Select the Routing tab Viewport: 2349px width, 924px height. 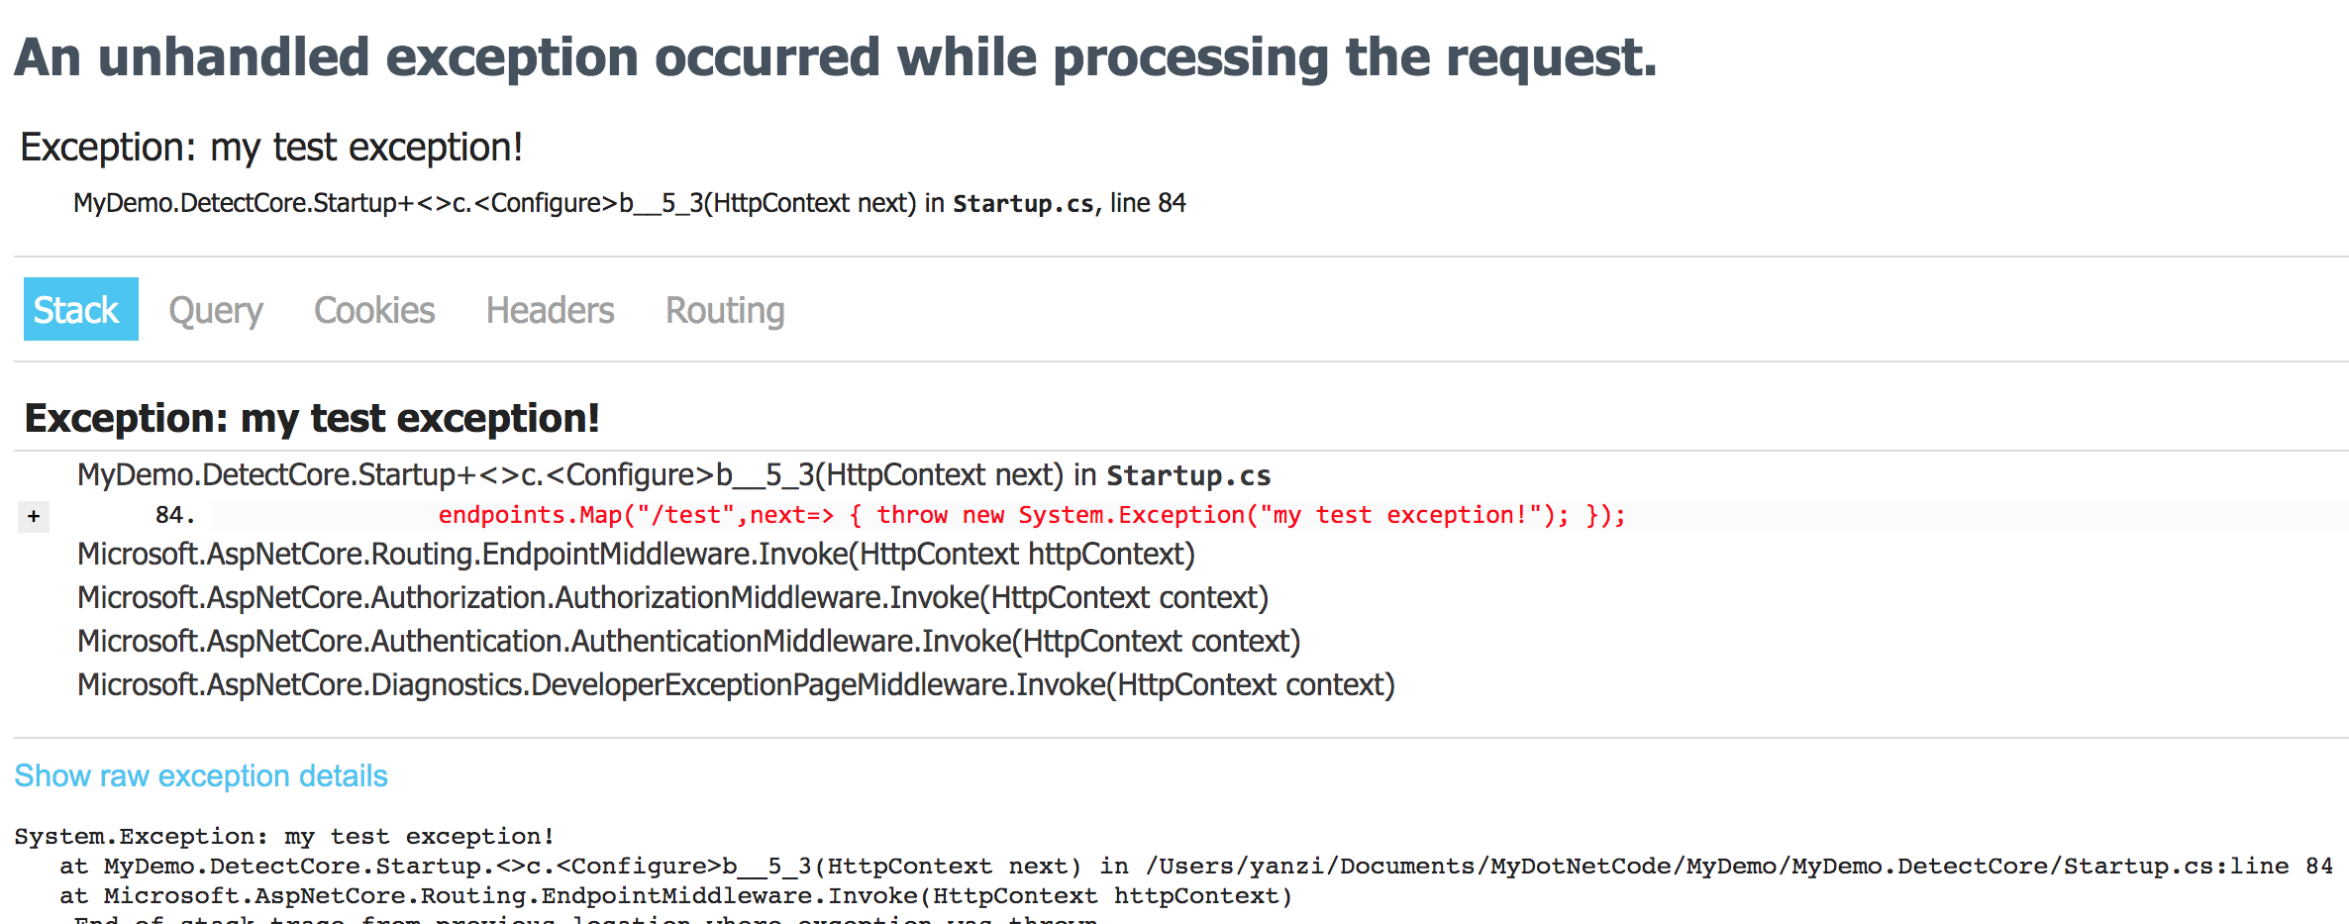click(725, 310)
